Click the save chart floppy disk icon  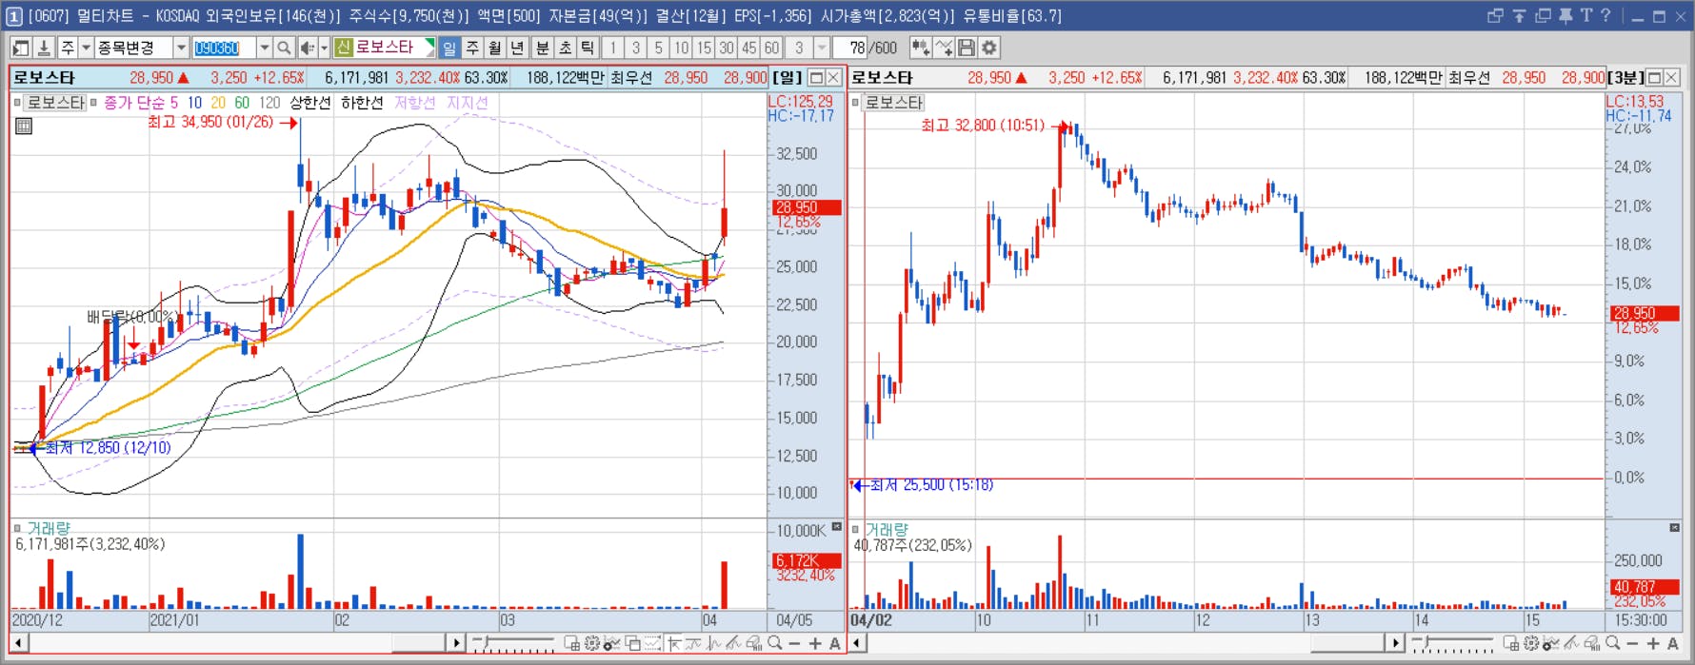(x=967, y=48)
